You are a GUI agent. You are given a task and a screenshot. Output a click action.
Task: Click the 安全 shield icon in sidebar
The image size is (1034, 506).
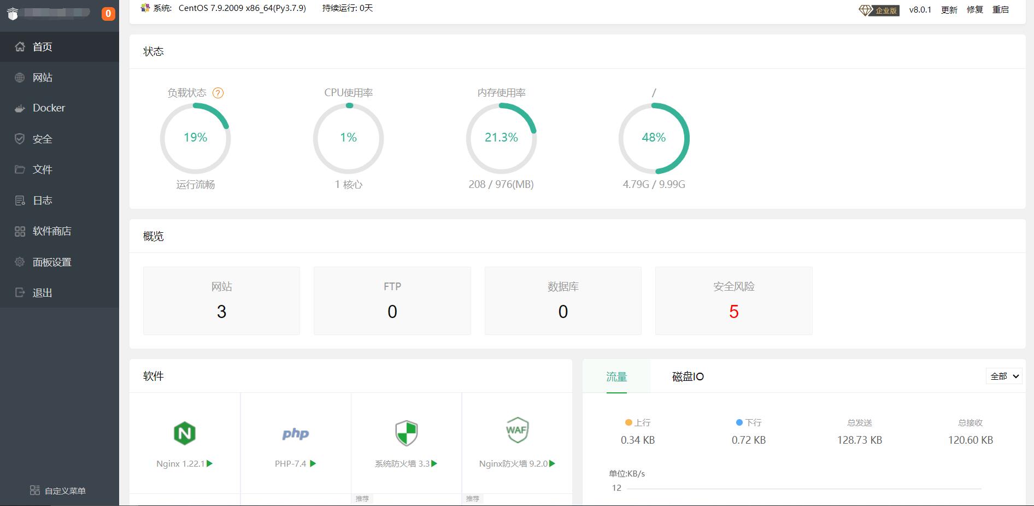tap(20, 139)
